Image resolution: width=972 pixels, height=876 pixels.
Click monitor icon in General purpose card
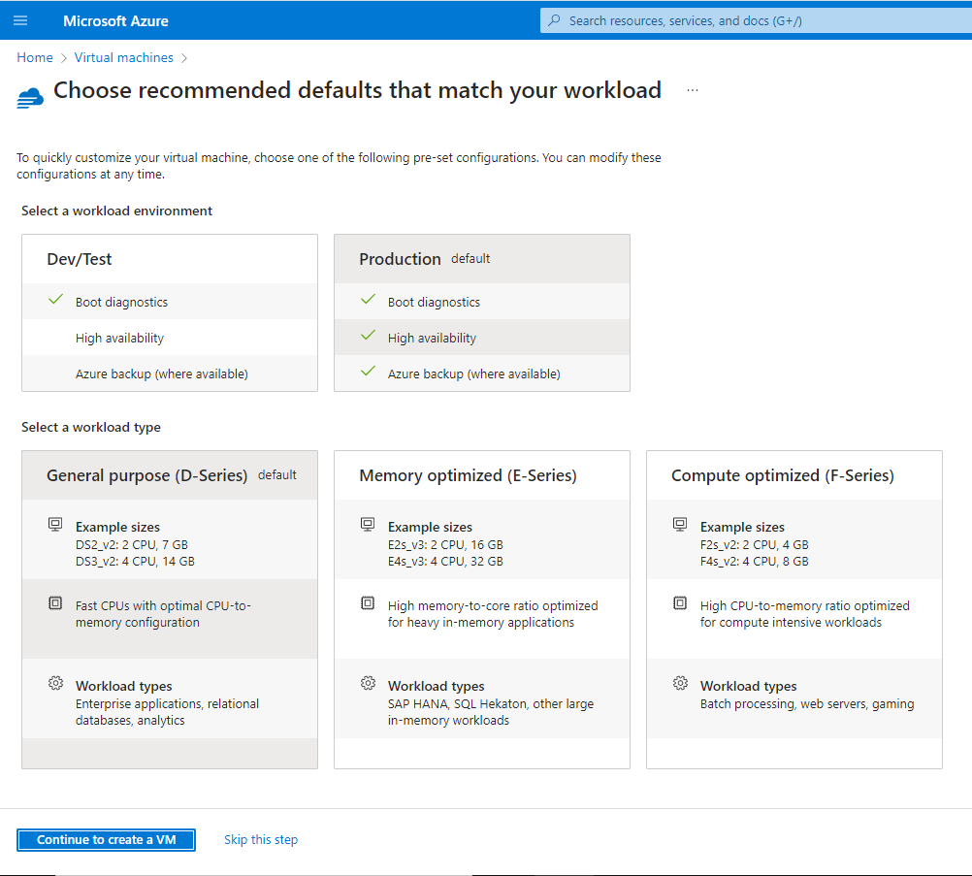click(55, 525)
